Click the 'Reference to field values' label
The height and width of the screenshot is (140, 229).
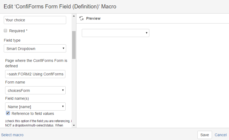33,114
